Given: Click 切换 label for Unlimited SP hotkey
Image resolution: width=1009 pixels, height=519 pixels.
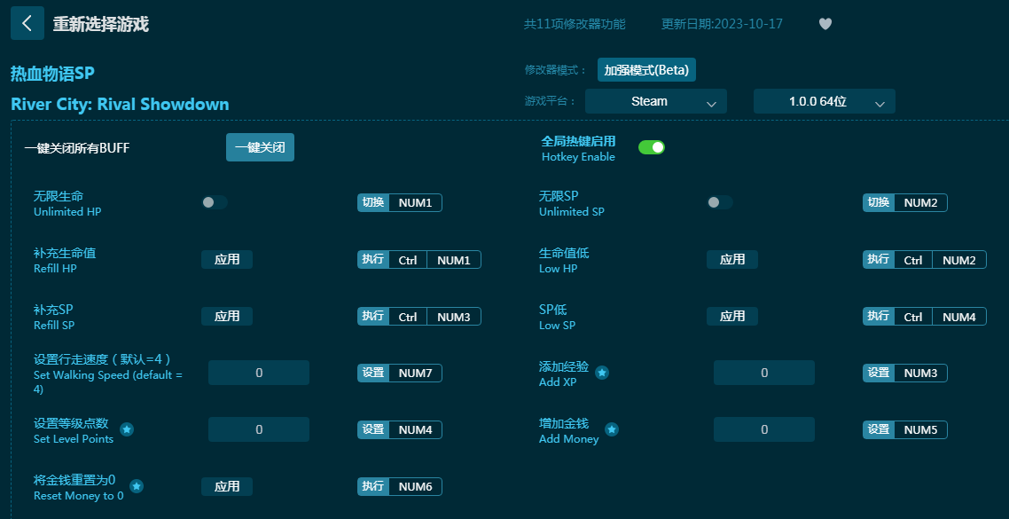Looking at the screenshot, I should [x=879, y=203].
